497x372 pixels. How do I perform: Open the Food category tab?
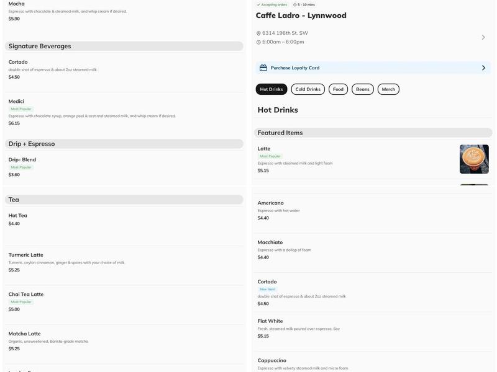coord(338,89)
